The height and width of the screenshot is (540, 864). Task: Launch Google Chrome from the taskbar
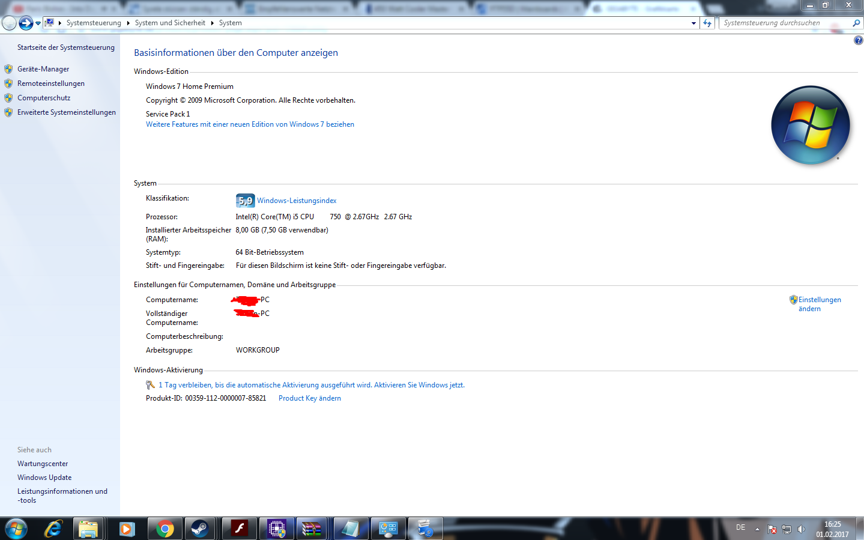point(165,529)
